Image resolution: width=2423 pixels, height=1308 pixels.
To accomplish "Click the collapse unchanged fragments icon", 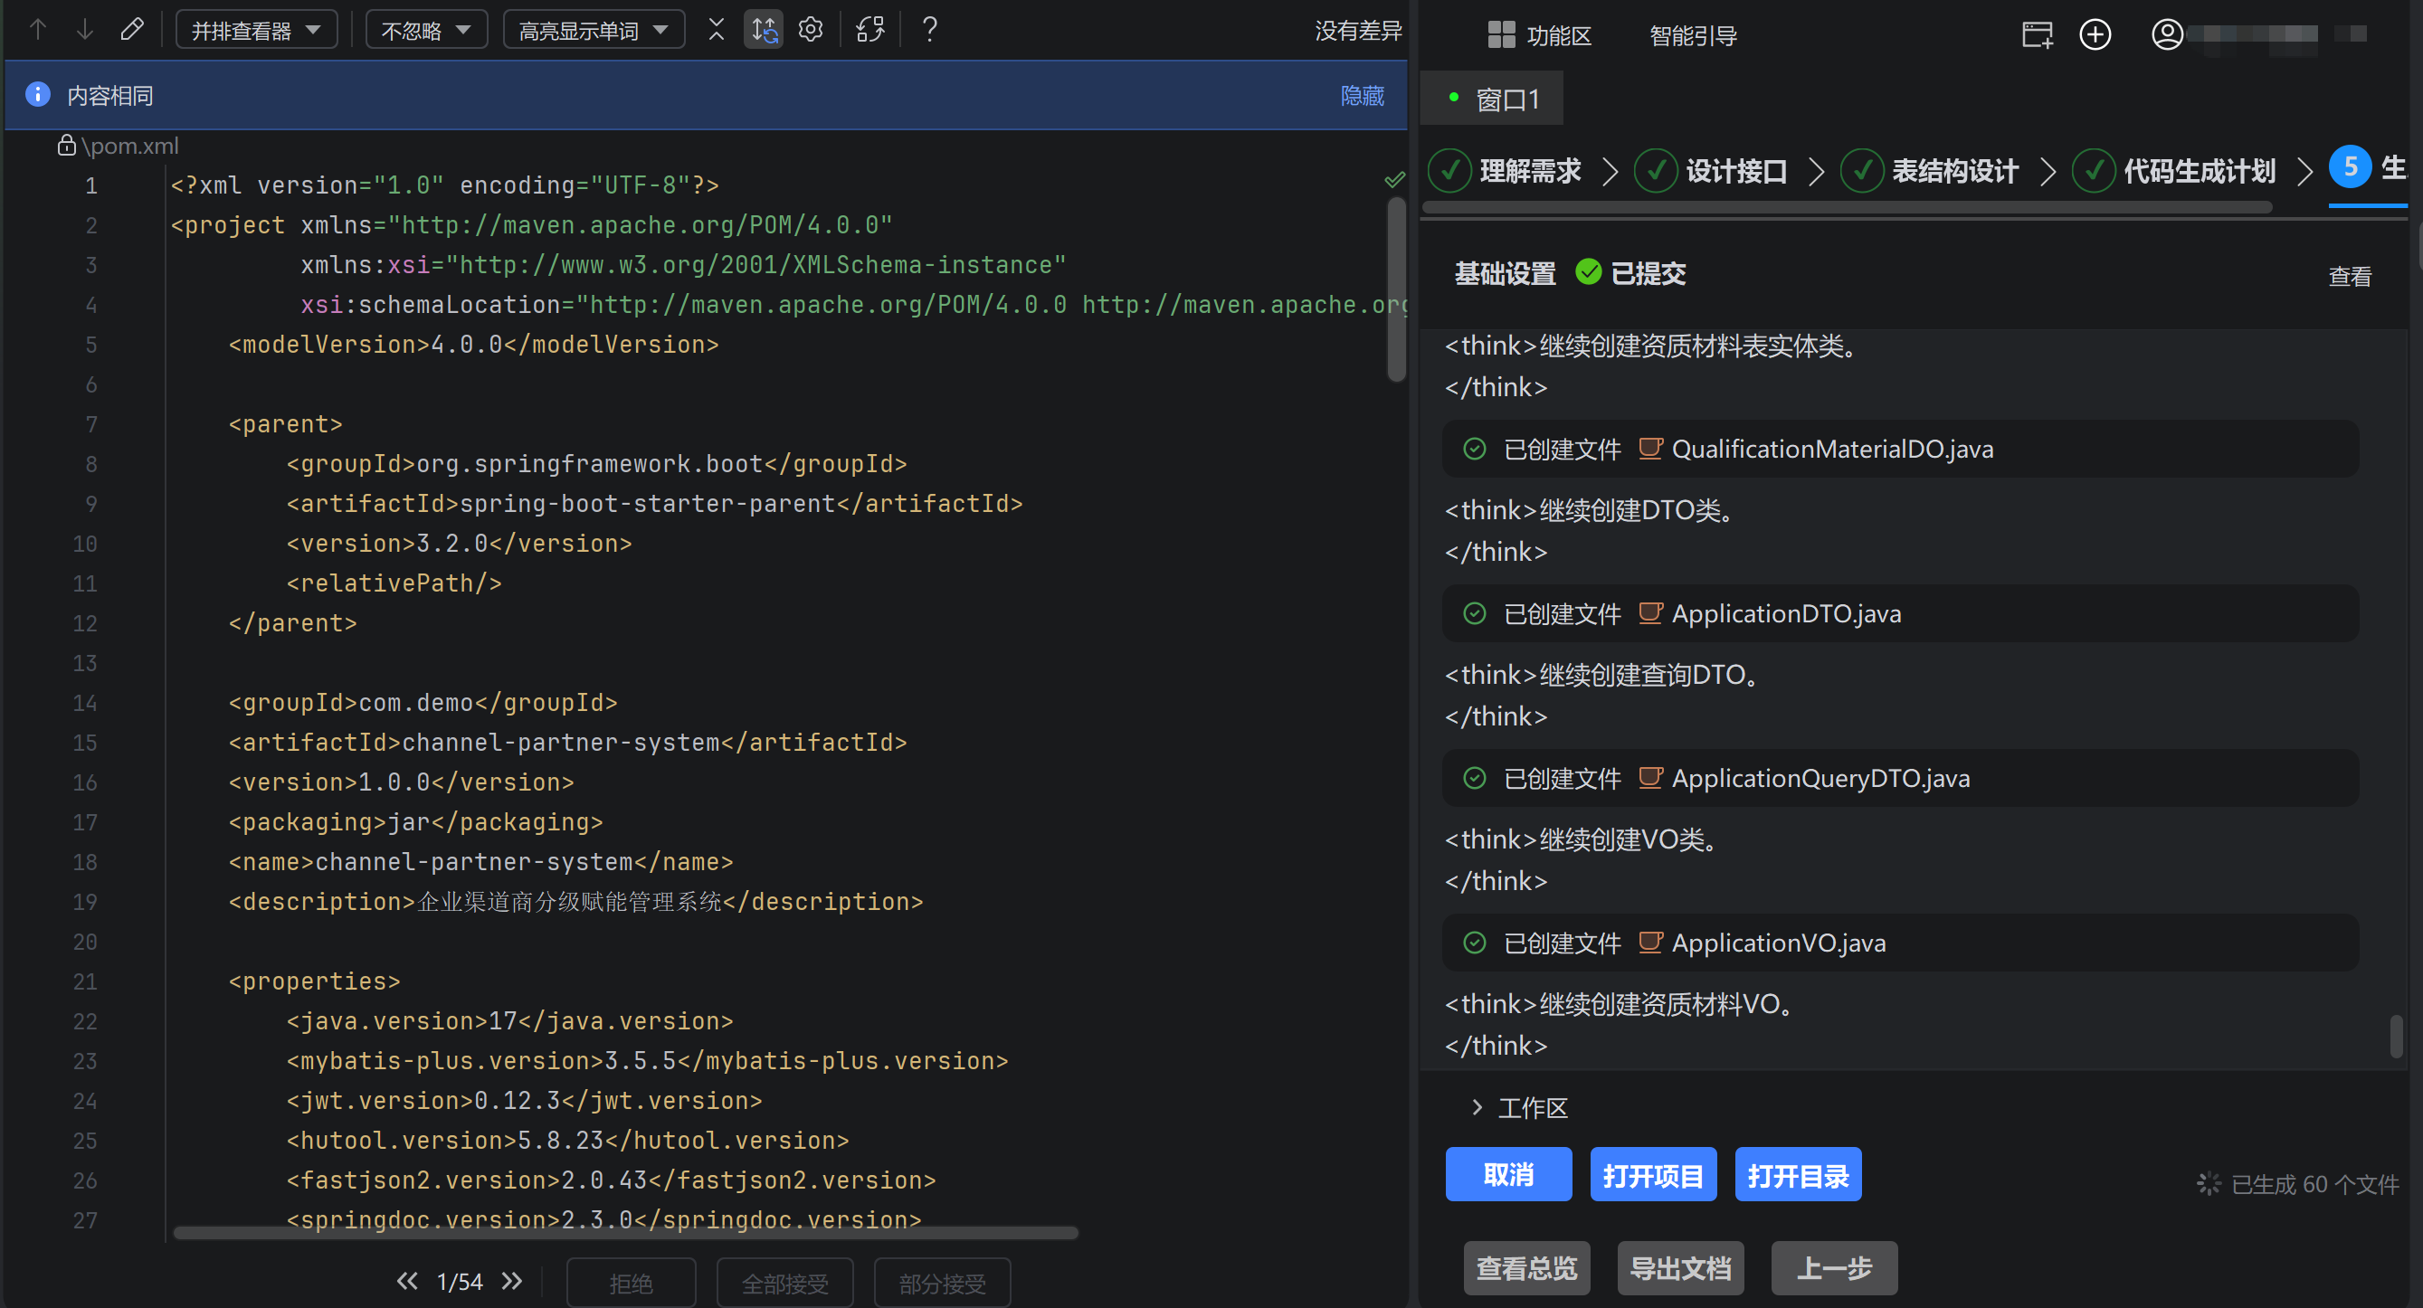I will click(717, 30).
